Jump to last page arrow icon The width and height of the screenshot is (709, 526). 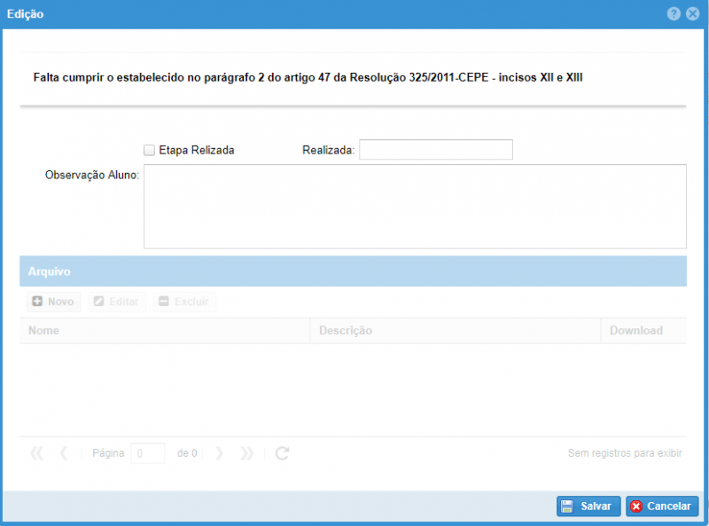247,453
